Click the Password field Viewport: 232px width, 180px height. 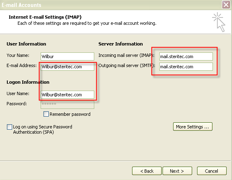[67, 105]
